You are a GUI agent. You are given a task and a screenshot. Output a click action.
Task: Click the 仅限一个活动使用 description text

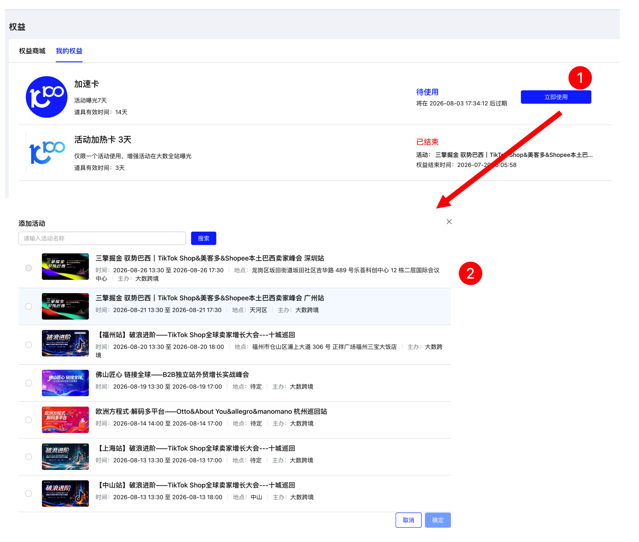coord(133,156)
